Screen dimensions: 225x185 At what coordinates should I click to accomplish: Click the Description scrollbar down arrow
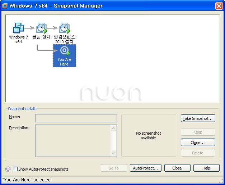(x=113, y=153)
